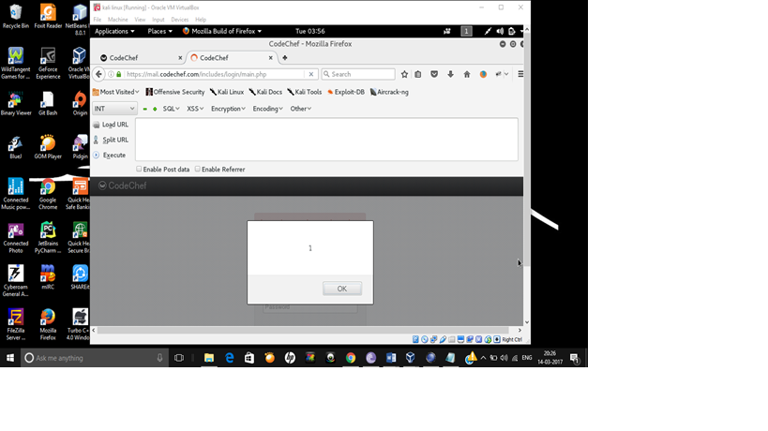Viewport: 768px width, 431px height.
Task: Open the INT type combo box
Action: click(114, 109)
